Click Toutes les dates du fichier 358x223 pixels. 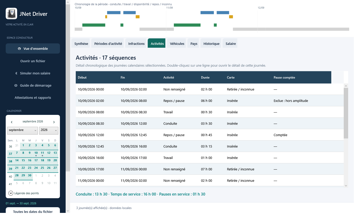(x=33, y=211)
